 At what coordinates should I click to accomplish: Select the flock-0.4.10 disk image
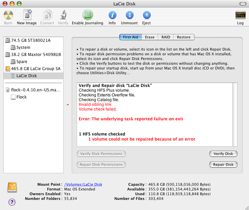pyautogui.click(x=33, y=90)
